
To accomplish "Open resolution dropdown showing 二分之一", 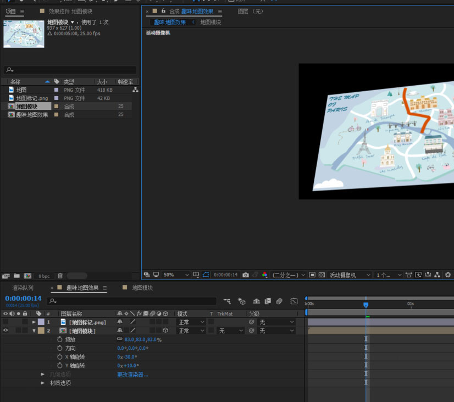I will (289, 275).
